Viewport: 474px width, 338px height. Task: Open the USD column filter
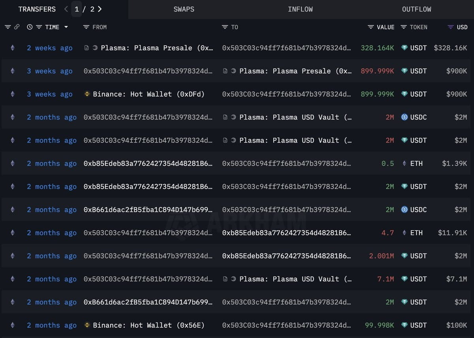[450, 27]
